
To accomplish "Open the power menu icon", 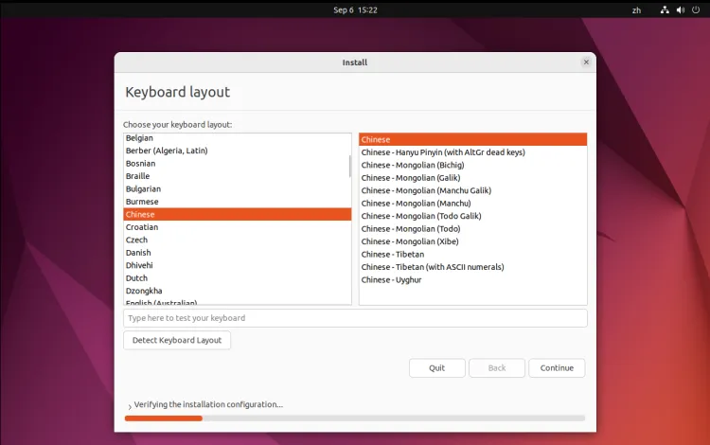I will click(x=695, y=9).
